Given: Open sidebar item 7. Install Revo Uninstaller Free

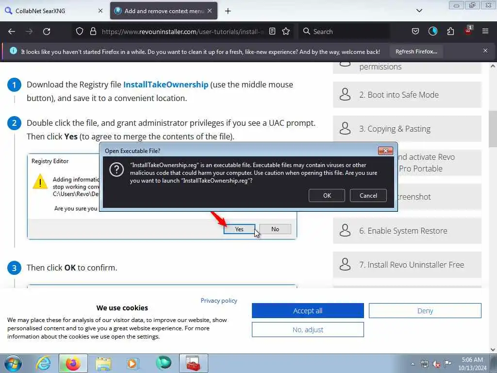Looking at the screenshot, I should 407,265.
